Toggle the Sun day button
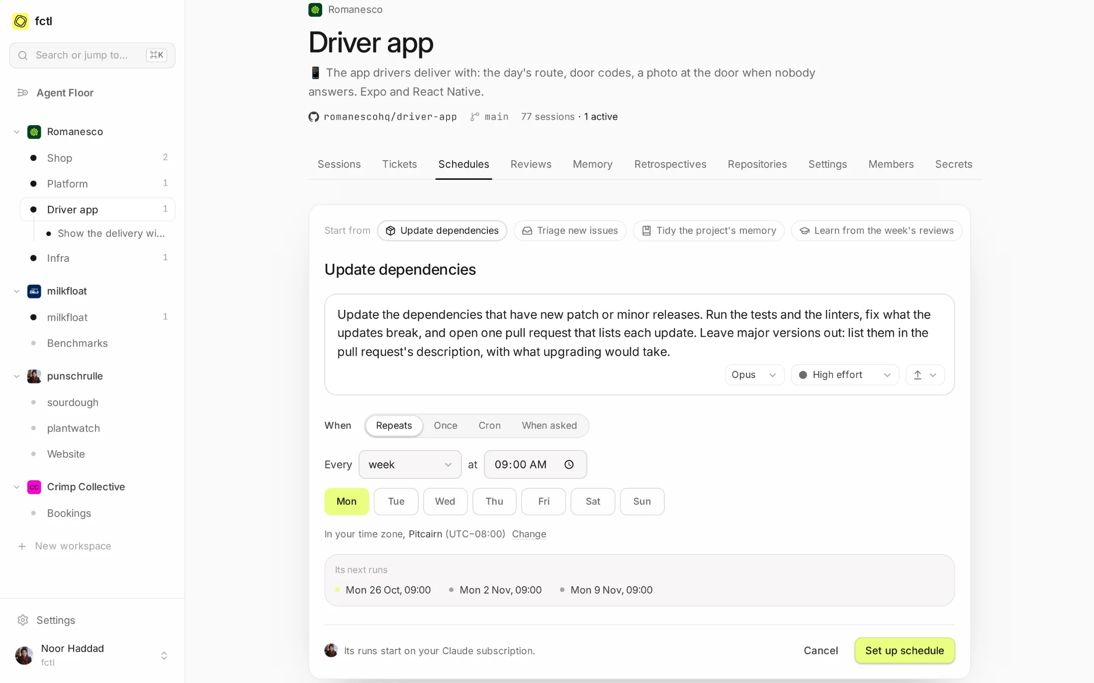 click(x=642, y=501)
